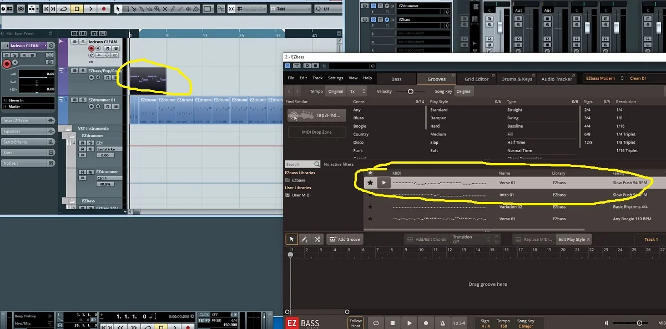Screen dimensions: 666x329
Task: Toggle Follow Host button
Action: (x=356, y=323)
